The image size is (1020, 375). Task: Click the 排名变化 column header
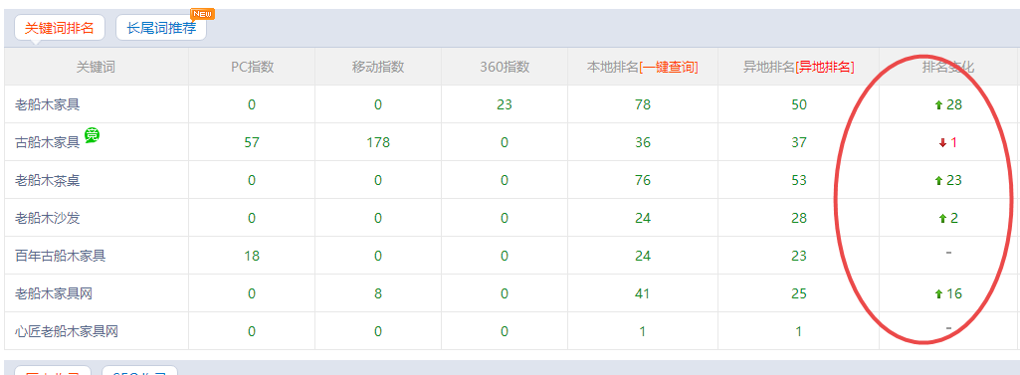pyautogui.click(x=947, y=67)
